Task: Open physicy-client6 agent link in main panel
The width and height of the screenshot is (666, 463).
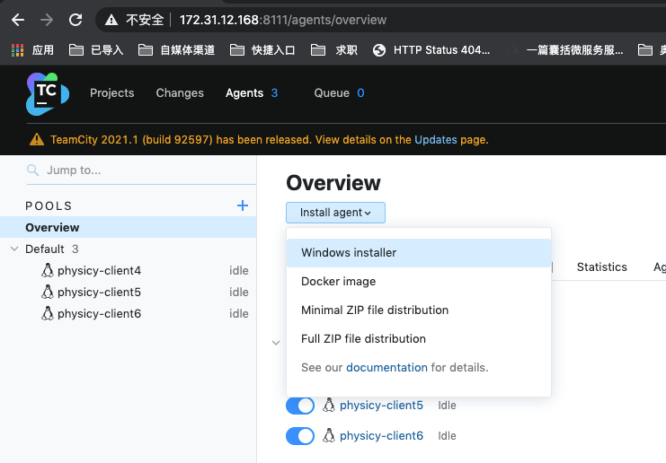Action: pyautogui.click(x=381, y=436)
